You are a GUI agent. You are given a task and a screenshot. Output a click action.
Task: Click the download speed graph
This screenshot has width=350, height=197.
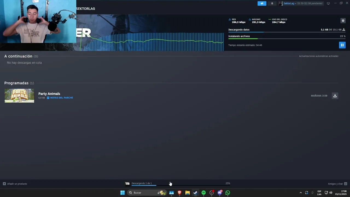pos(152,42)
